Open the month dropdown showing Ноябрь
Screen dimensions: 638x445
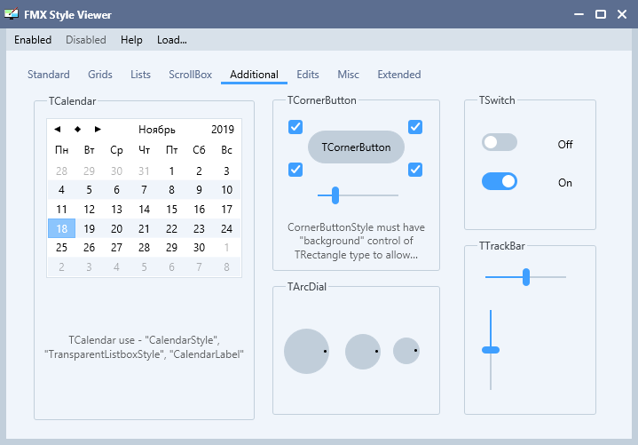coord(157,130)
